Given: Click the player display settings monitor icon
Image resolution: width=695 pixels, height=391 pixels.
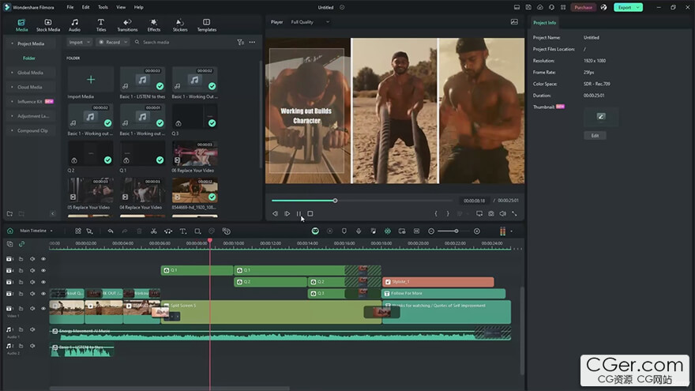Looking at the screenshot, I should click(x=479, y=214).
